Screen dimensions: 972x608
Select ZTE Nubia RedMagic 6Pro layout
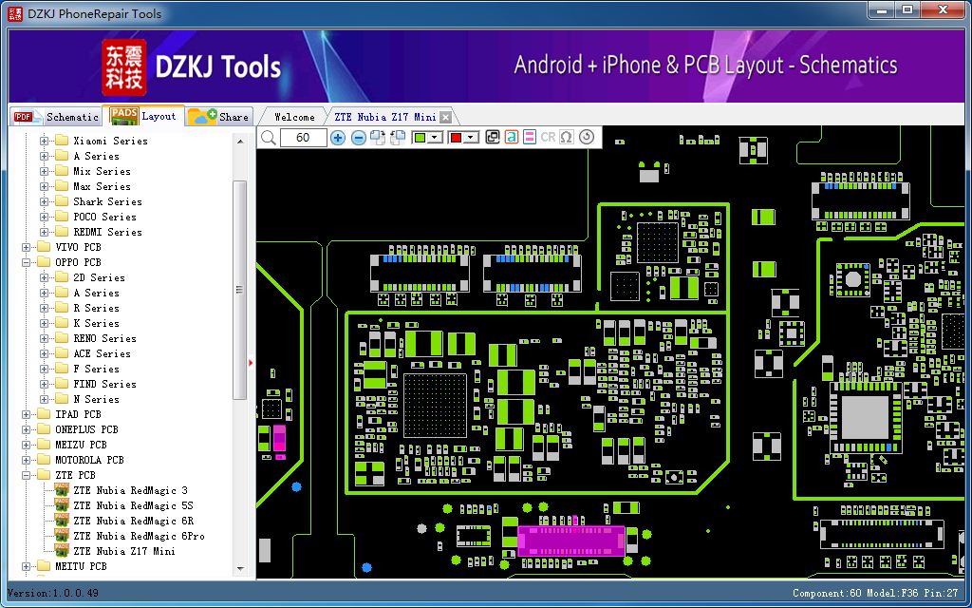(x=139, y=536)
